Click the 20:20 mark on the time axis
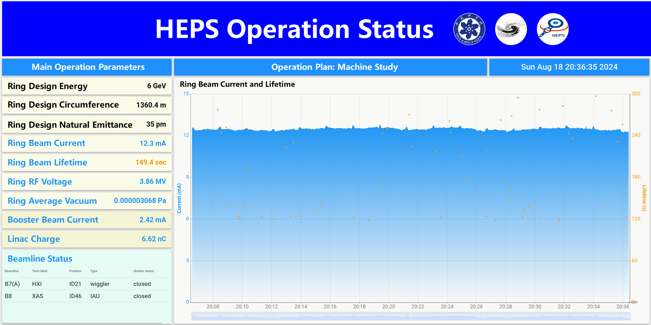Viewport: 651px width, 325px height. coord(389,306)
